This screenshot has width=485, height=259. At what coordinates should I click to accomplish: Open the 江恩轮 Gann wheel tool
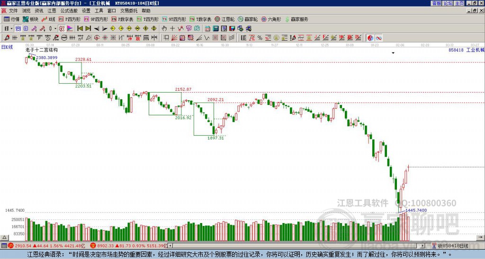225,19
